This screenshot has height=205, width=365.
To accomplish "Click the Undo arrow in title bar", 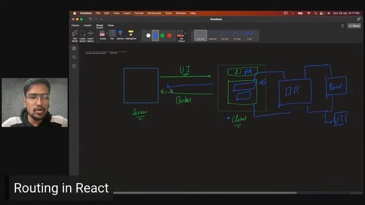I will point(90,19).
